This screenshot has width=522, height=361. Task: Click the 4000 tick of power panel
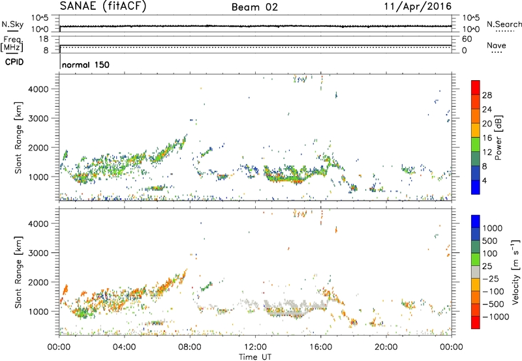click(x=38, y=89)
